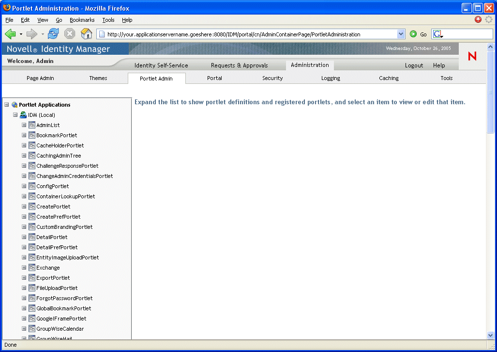
Task: Click the page scrollbar up arrow
Action: point(490,47)
